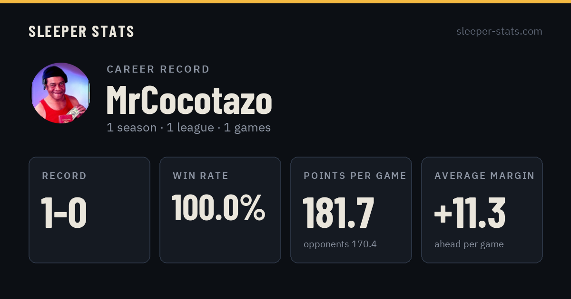Screen dimensions: 571x299
Task: Click the MrCocotazo profile avatar
Action: click(x=61, y=93)
